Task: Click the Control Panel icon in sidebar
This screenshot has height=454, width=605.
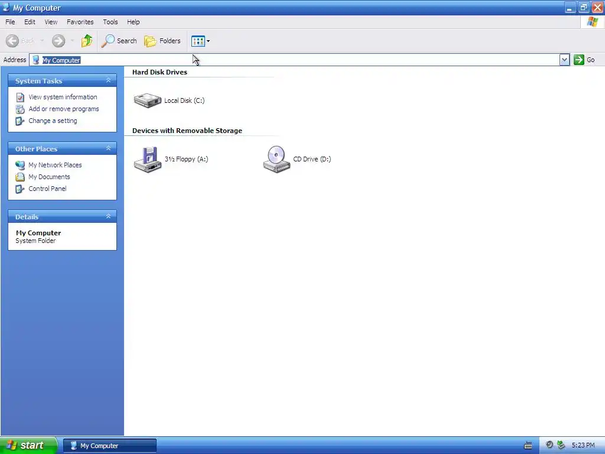Action: 20,189
